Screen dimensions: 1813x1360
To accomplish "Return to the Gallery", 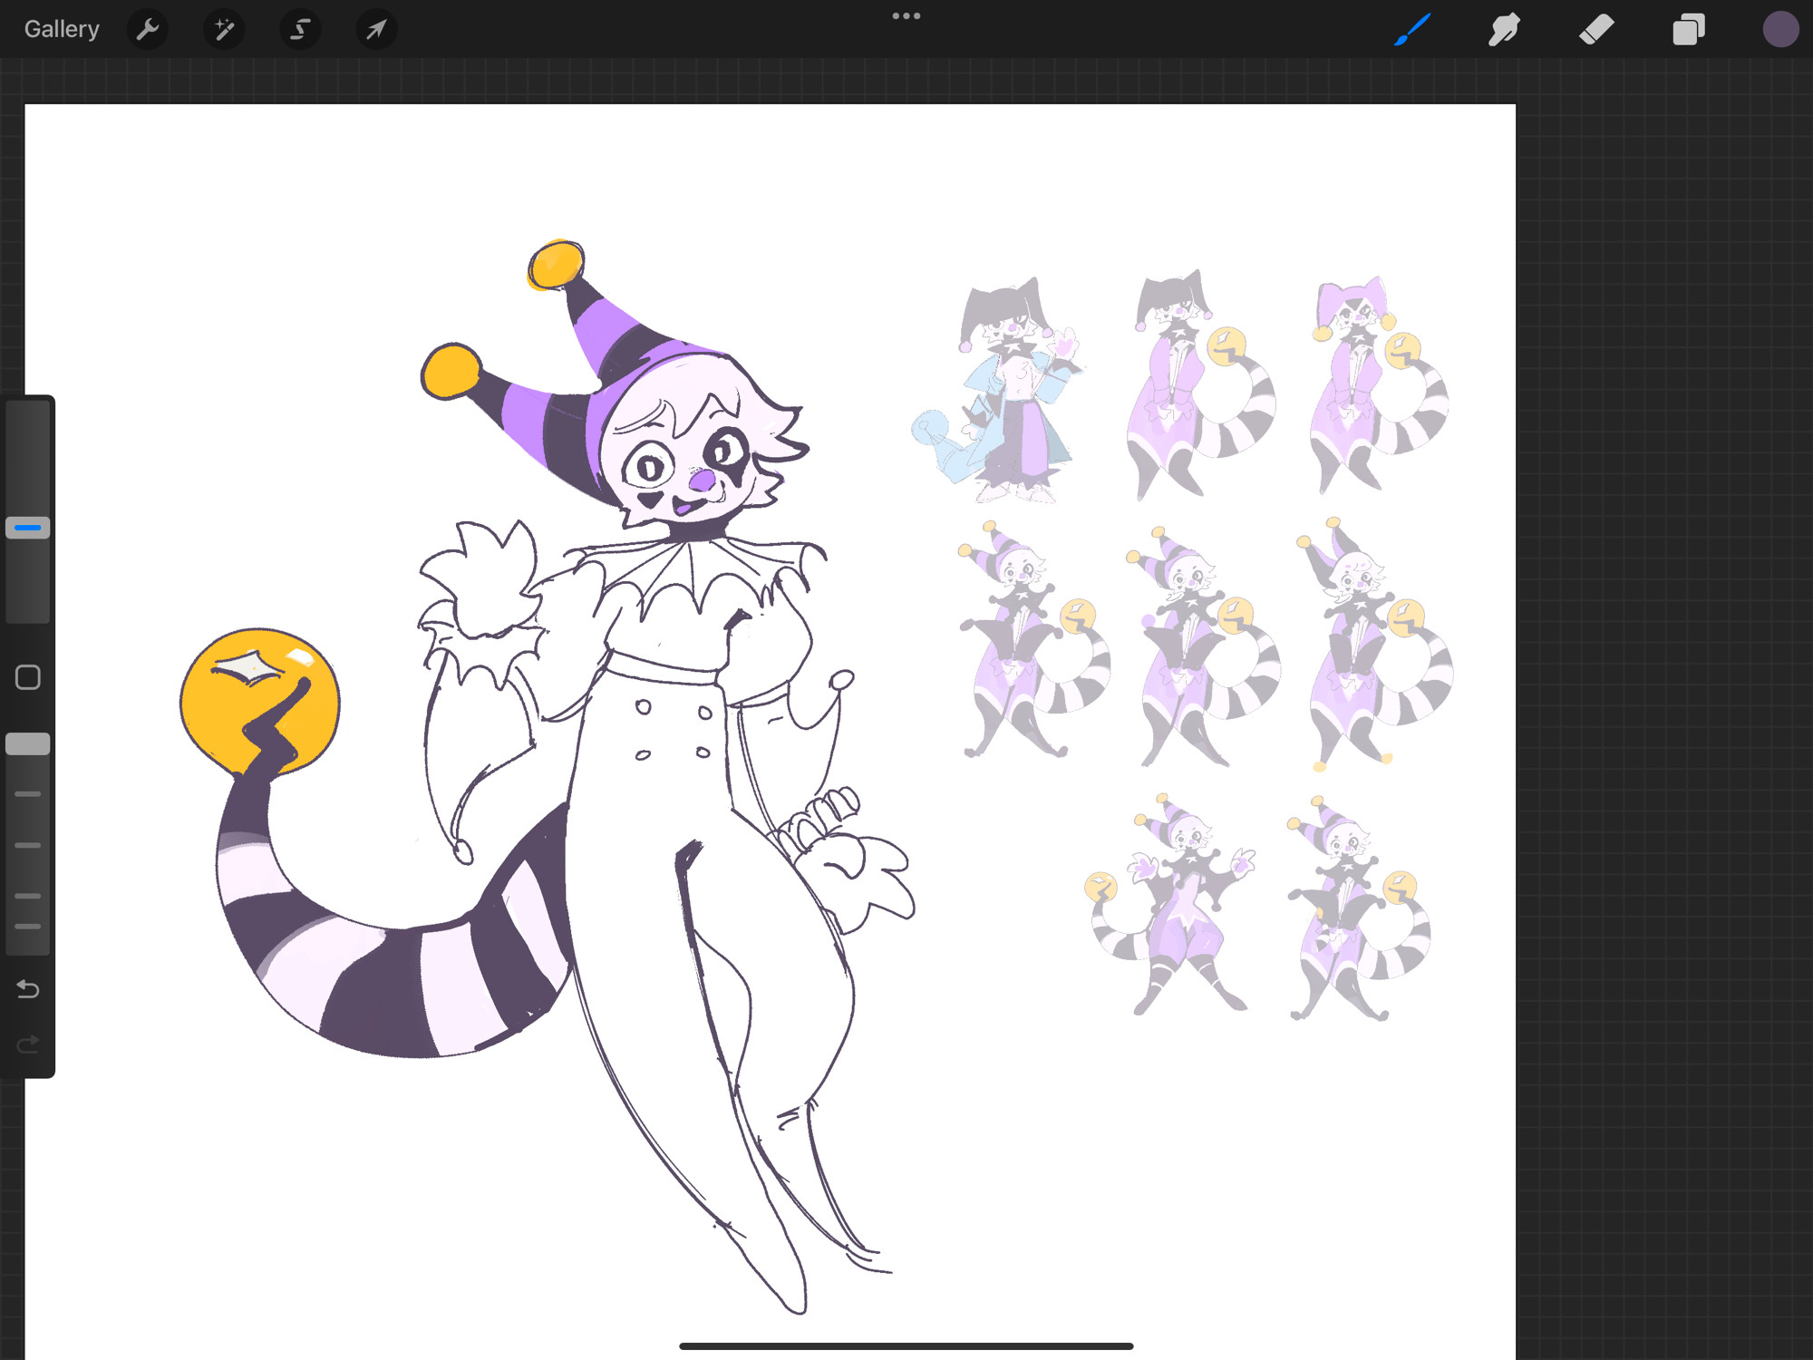I will click(x=62, y=29).
